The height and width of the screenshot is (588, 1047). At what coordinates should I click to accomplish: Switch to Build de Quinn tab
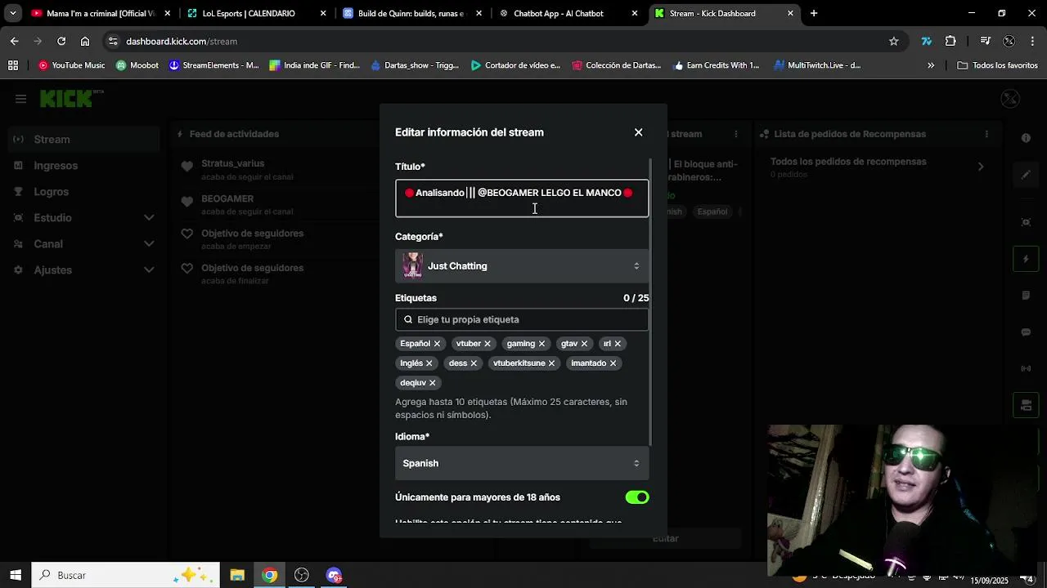click(x=412, y=13)
